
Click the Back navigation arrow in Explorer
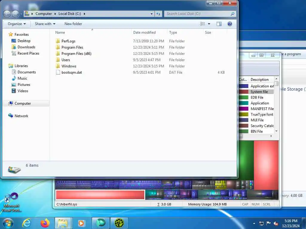tap(7, 14)
